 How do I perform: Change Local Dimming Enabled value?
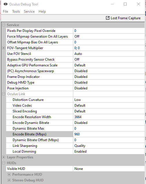click(x=109, y=152)
